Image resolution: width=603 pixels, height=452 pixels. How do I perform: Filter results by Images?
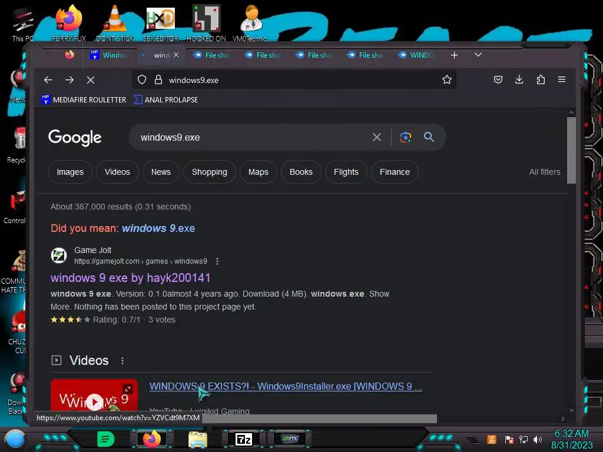pos(70,172)
